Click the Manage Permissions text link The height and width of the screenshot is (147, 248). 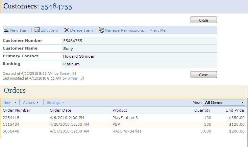124,30
